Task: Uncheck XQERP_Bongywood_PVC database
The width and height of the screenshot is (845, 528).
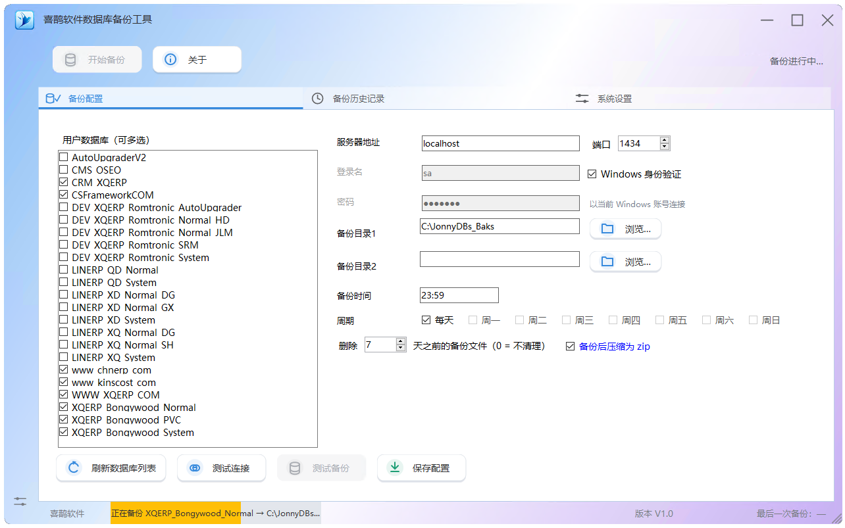Action: (64, 420)
